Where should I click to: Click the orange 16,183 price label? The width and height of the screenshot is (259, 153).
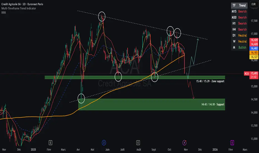click(x=254, y=53)
